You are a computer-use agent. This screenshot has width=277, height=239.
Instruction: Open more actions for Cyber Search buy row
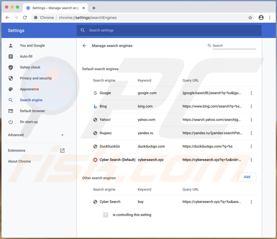tap(251, 202)
